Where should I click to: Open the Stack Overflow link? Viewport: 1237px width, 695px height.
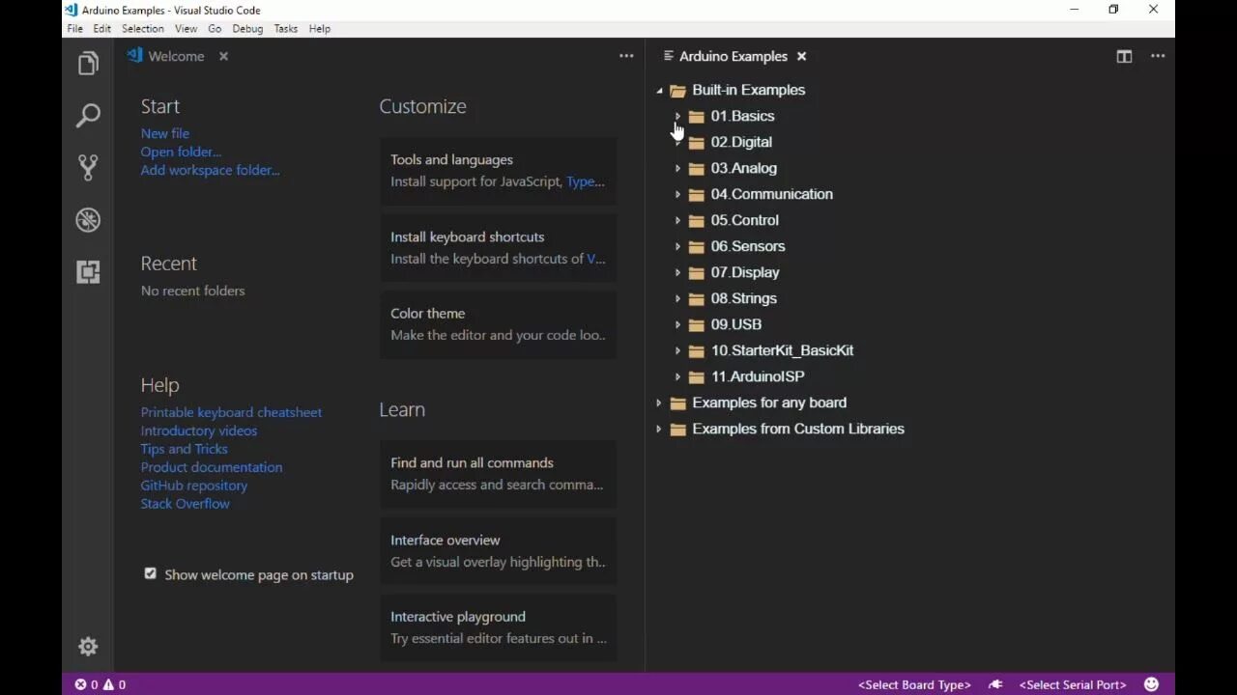point(185,504)
